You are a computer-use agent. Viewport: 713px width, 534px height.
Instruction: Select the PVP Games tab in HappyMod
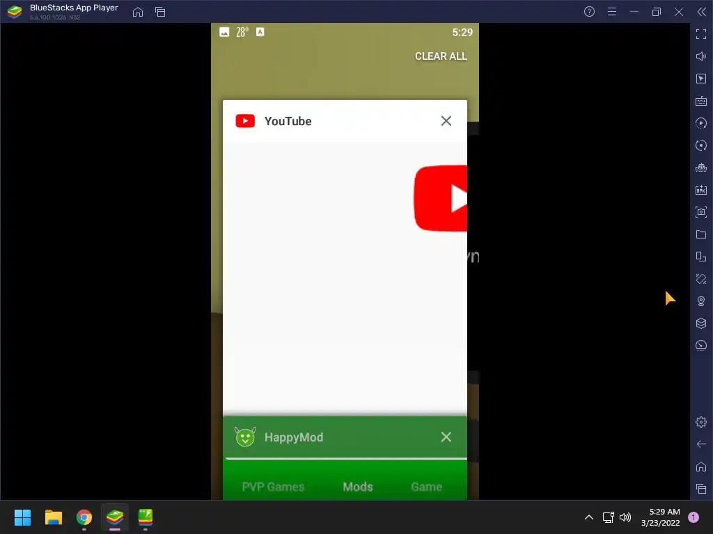pos(273,487)
